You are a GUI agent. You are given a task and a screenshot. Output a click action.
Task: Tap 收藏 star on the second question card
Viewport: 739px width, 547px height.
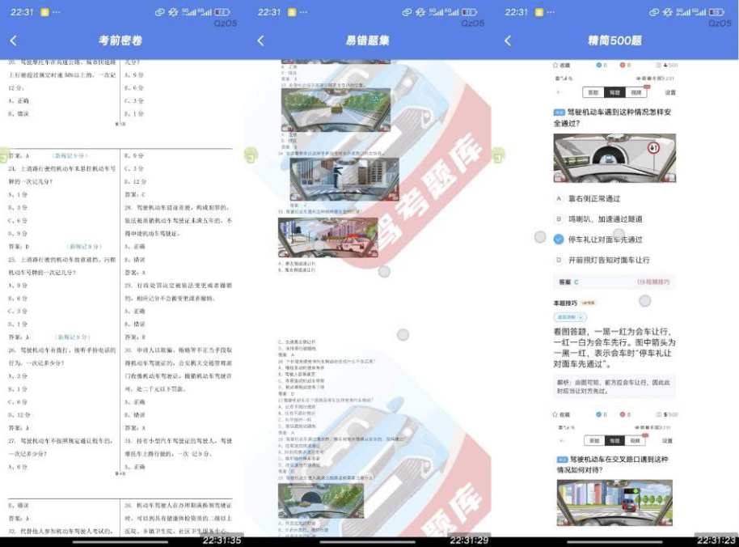(x=555, y=414)
